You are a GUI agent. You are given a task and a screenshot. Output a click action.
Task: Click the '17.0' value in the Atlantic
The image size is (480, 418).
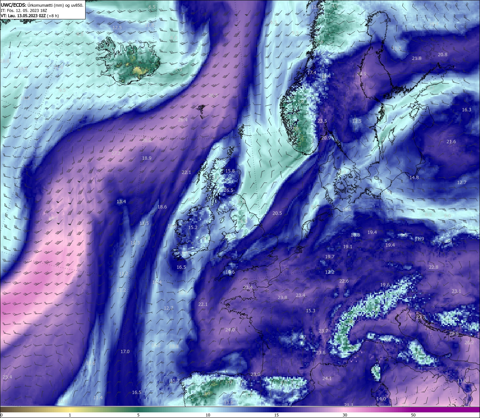click(x=125, y=352)
